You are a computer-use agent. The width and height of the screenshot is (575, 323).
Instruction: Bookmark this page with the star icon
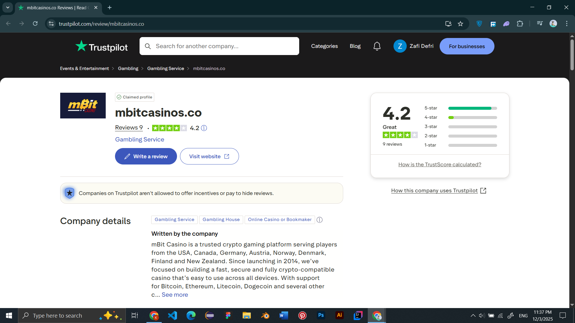(461, 24)
